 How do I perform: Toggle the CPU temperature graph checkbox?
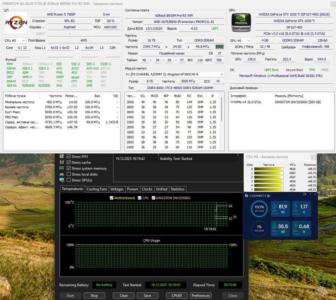pos(140,198)
